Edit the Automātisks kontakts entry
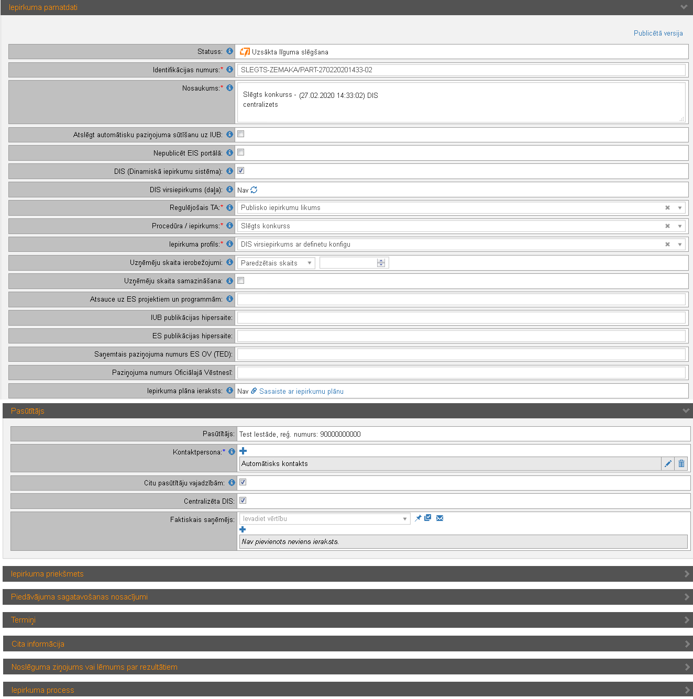Viewport: 693px width, 699px height. [x=668, y=463]
